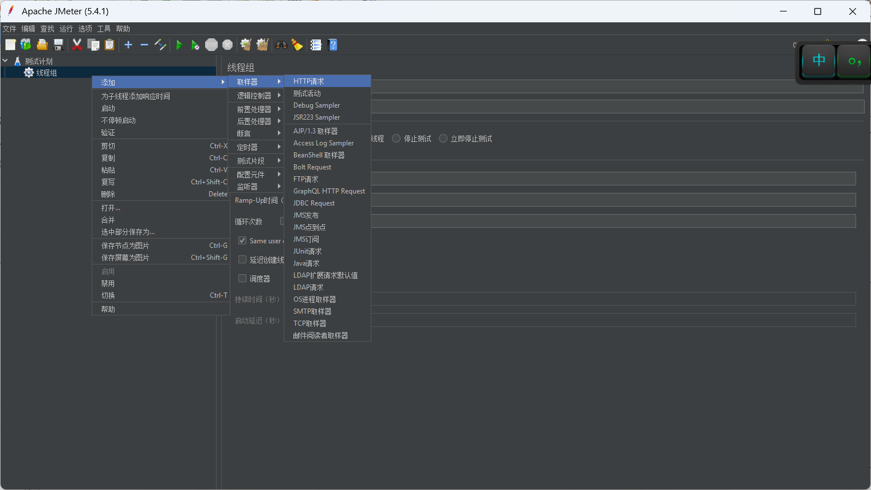
Task: Choose TCP取样器 from the submenu
Action: pos(327,323)
